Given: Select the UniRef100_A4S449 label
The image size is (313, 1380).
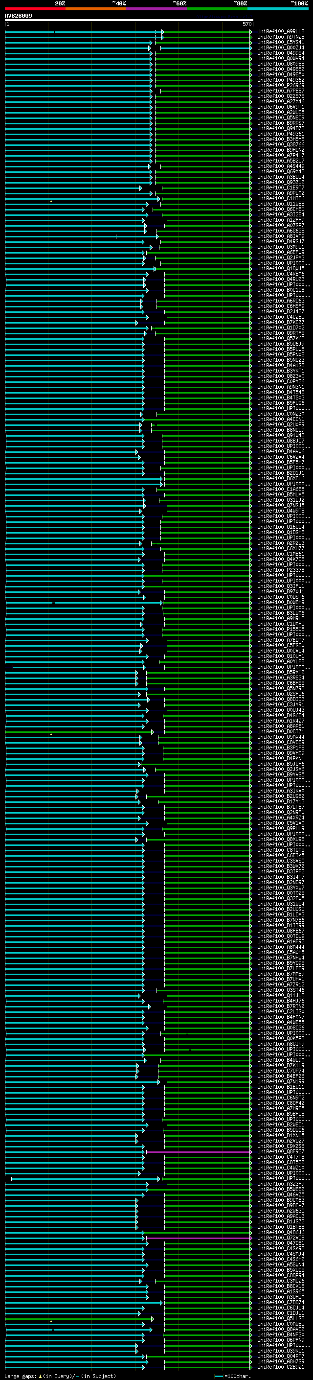Looking at the screenshot, I should point(281,166).
